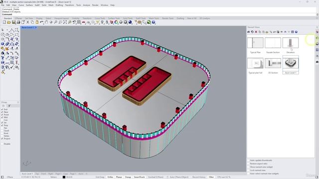Click the Undo arrow icon
The width and height of the screenshot is (319, 179).
[42, 22]
